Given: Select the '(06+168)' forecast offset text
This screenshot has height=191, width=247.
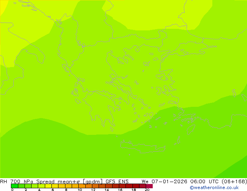Looking at the screenshot, I should click(234, 182).
